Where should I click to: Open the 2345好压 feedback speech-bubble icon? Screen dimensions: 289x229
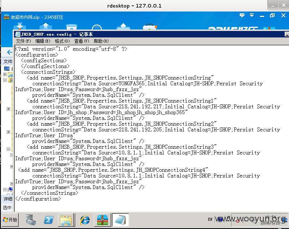click(x=242, y=15)
